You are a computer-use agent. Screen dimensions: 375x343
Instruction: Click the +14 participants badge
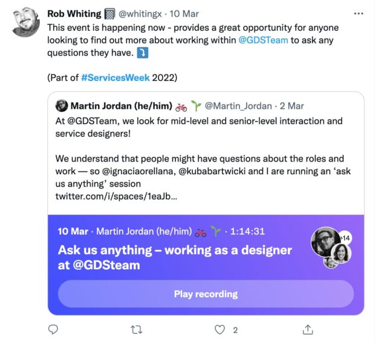coord(345,238)
